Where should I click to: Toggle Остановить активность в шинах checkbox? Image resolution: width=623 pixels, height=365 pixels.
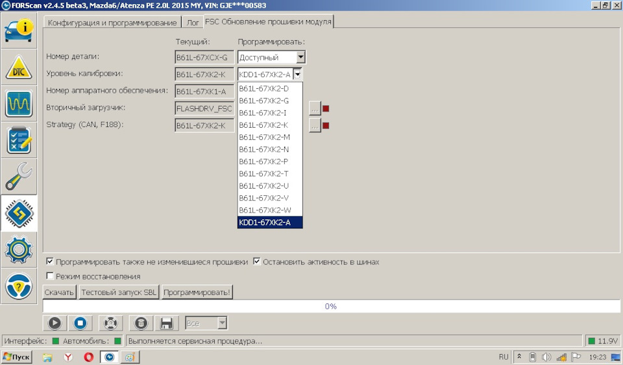257,261
